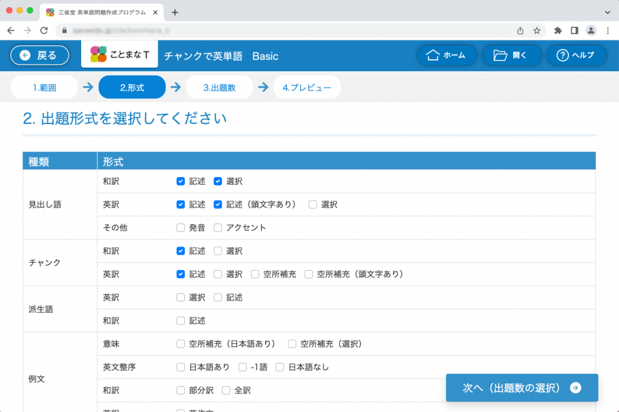Check 見出し語 英訳 選択
The height and width of the screenshot is (412, 619).
pyautogui.click(x=313, y=204)
